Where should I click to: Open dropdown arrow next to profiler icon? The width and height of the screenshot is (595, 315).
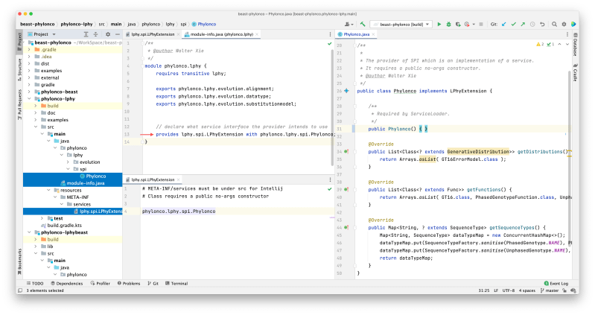pos(474,24)
